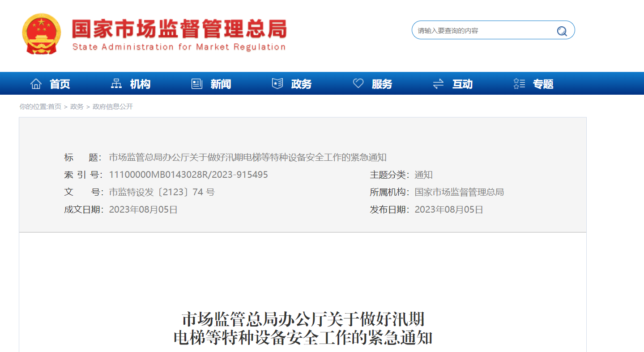Click the magnifier search icon
Screen dimensions: 644x352
562,31
